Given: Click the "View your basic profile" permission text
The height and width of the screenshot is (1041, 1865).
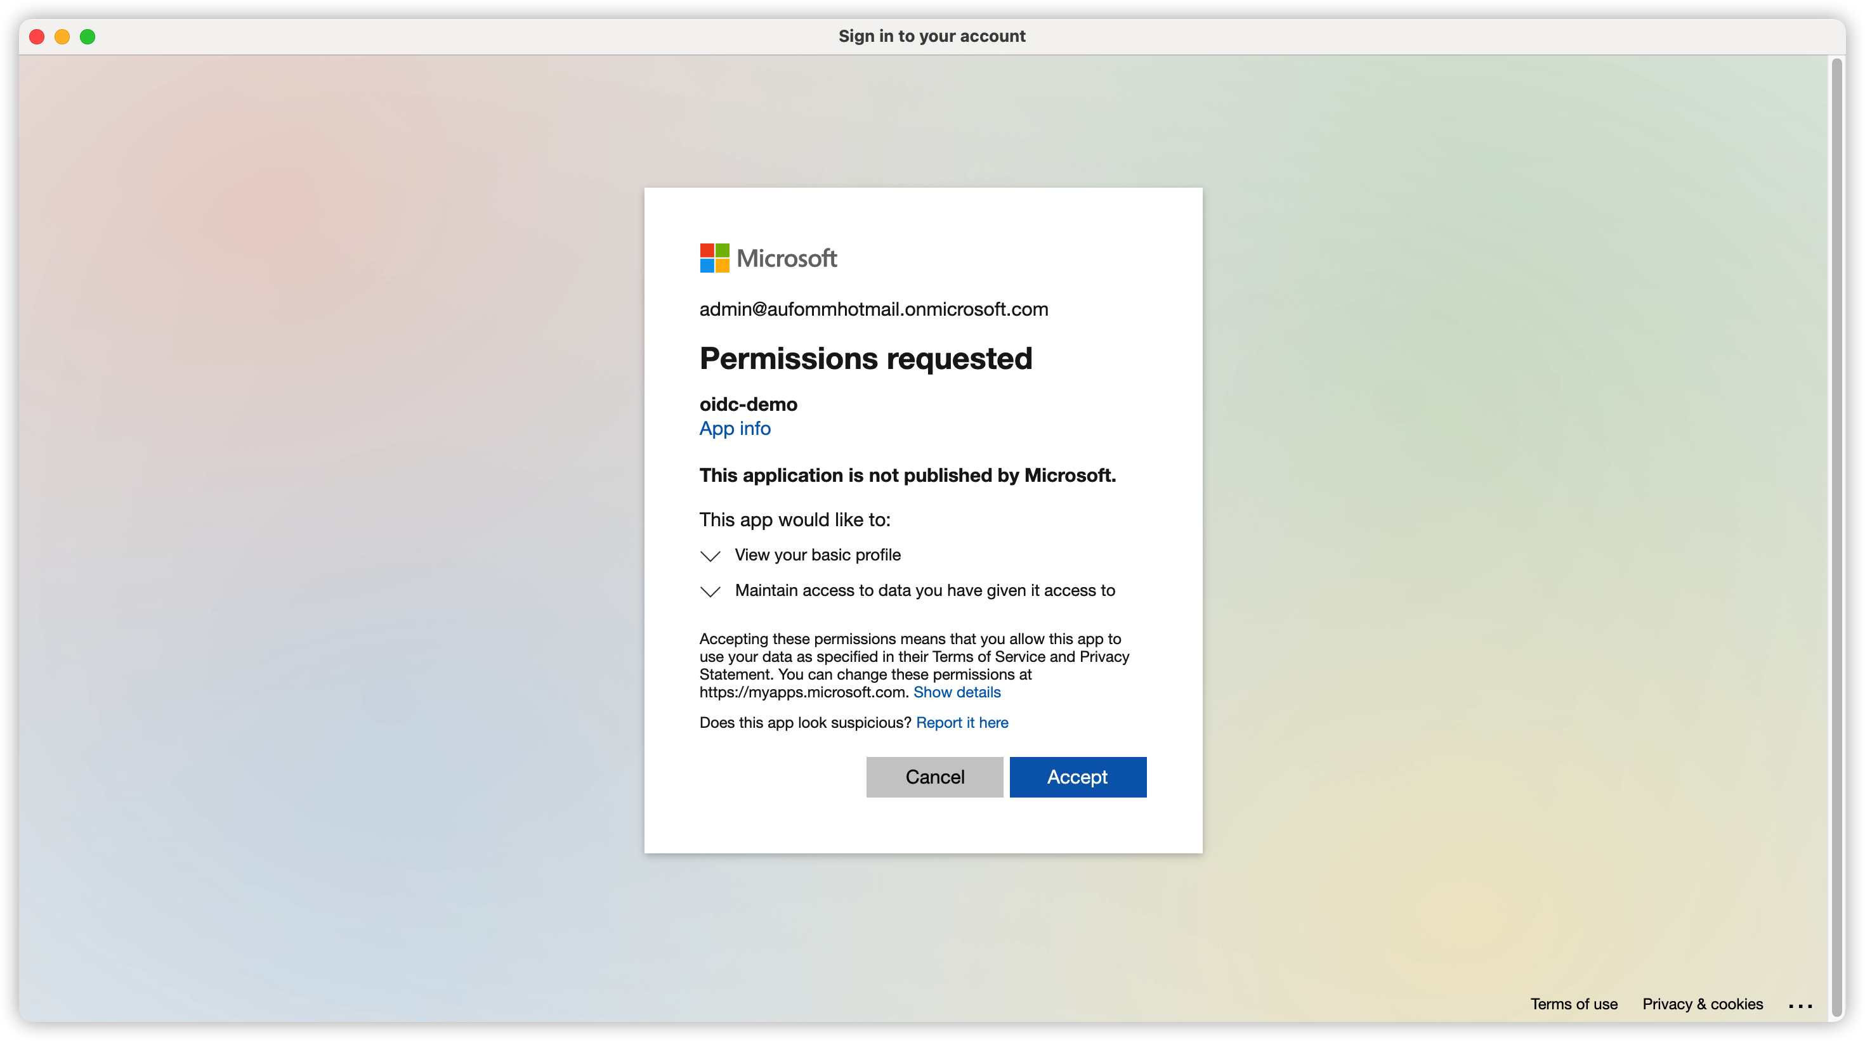Looking at the screenshot, I should click(818, 555).
